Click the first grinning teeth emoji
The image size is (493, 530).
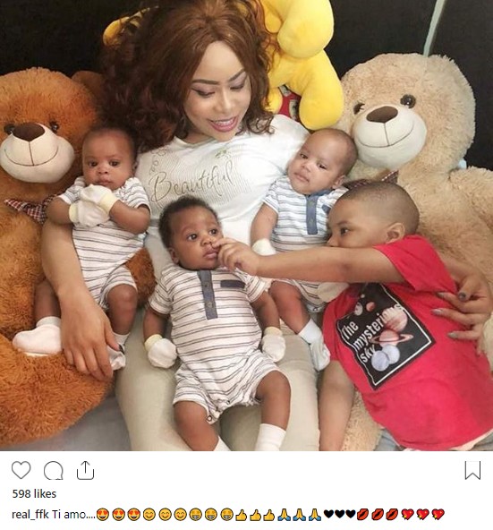pyautogui.click(x=195, y=515)
